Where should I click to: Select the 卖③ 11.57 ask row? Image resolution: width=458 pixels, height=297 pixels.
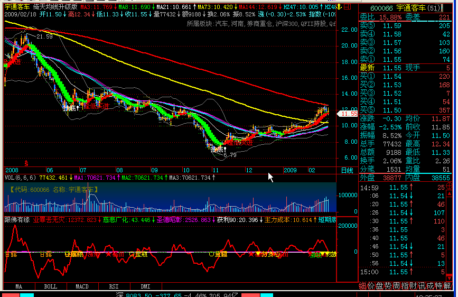point(405,43)
